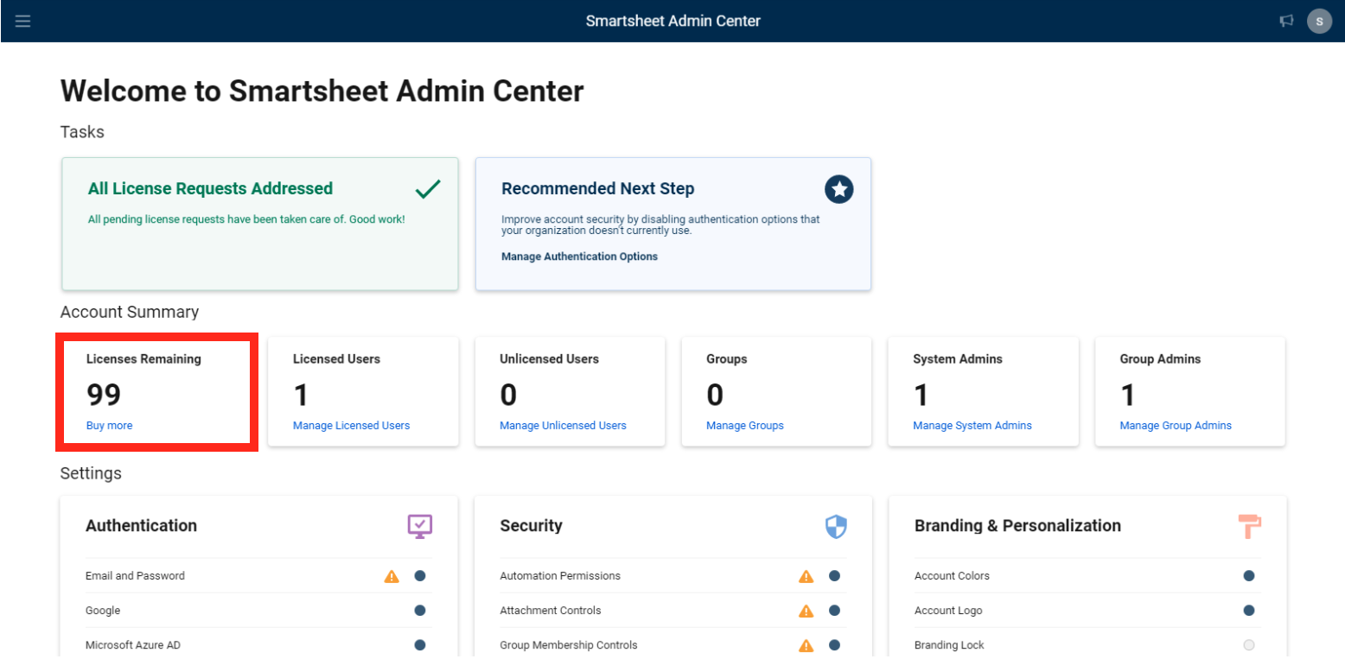Click the All License Requests Addressed heading
The width and height of the screenshot is (1345, 659).
pos(210,188)
